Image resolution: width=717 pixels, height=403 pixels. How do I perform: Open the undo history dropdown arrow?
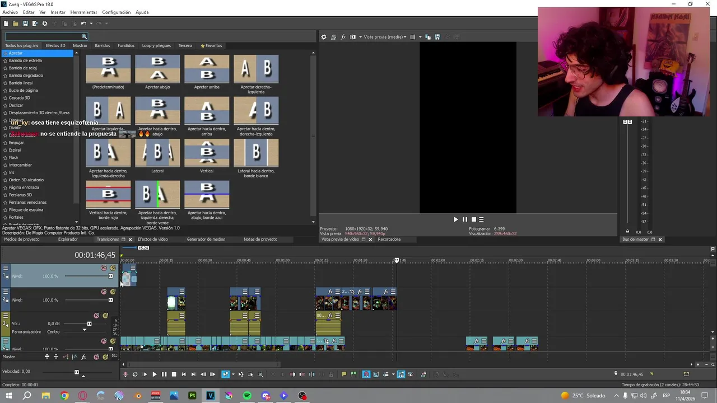[x=90, y=24]
